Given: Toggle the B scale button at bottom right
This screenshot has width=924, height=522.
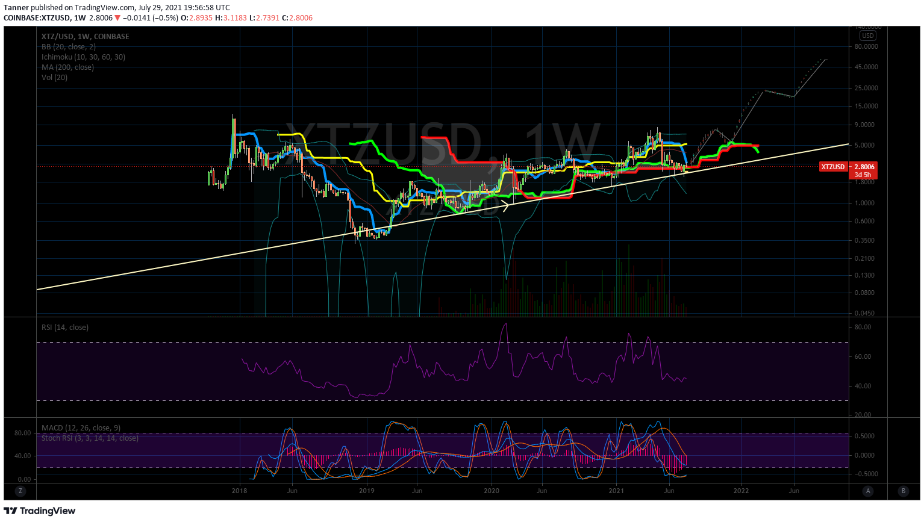Looking at the screenshot, I should click(903, 491).
